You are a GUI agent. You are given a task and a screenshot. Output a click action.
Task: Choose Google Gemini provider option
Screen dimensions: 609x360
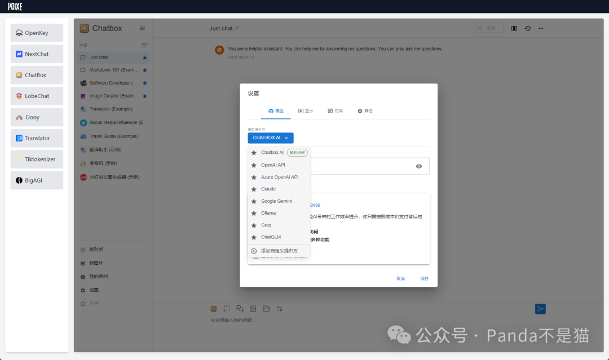(x=279, y=201)
